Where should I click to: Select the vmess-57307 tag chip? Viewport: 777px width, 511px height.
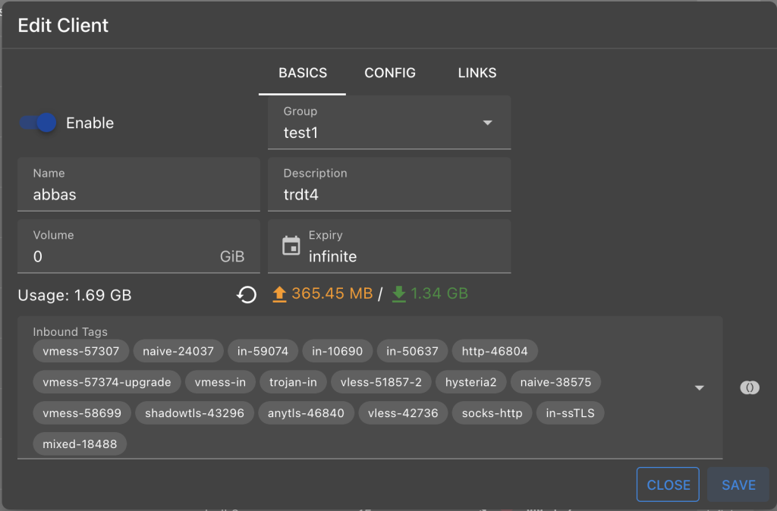81,351
